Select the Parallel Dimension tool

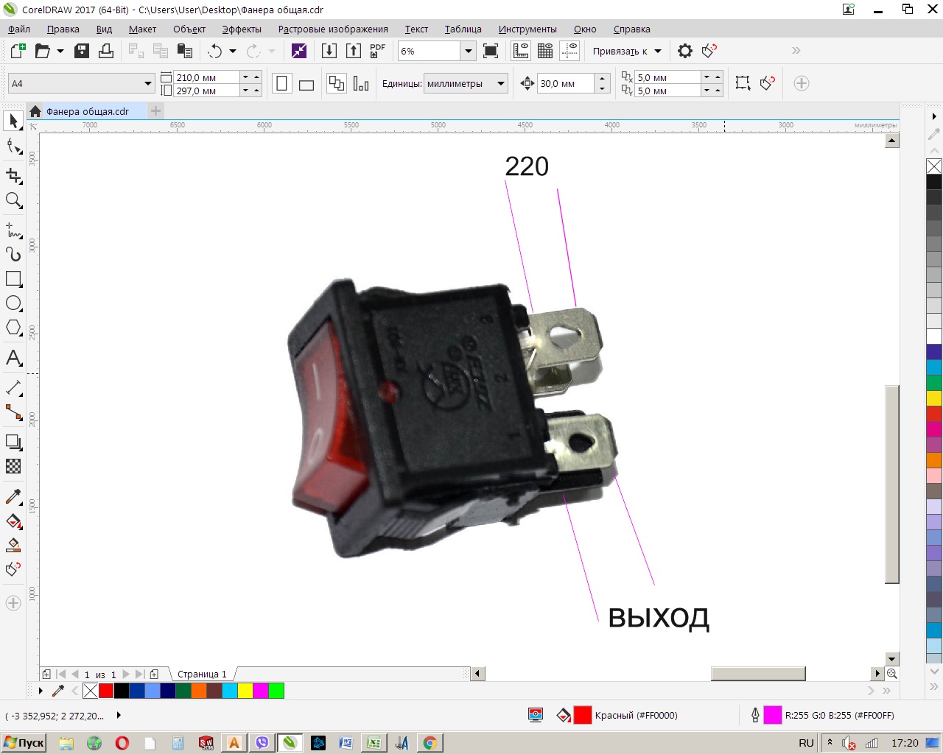(x=13, y=387)
